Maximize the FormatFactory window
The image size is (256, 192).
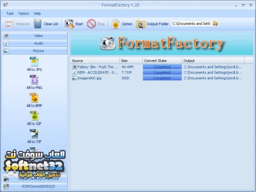(x=243, y=5)
